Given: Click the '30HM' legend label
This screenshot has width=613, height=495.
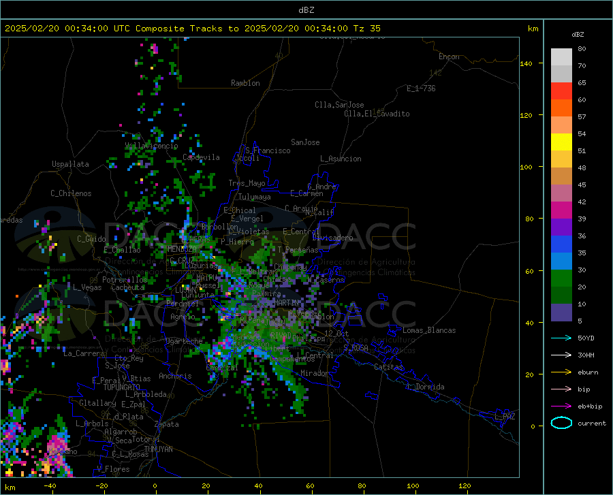Looking at the screenshot, I should coord(586,355).
